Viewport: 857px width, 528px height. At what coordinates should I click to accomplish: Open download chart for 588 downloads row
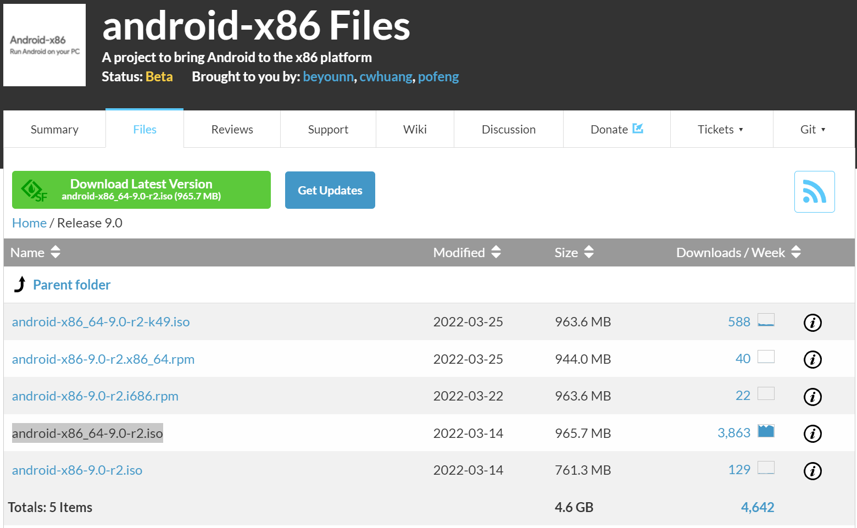(x=766, y=320)
